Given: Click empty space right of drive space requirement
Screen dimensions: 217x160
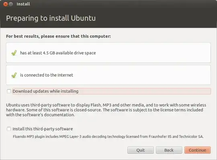Looking at the screenshot, I should [152, 53].
